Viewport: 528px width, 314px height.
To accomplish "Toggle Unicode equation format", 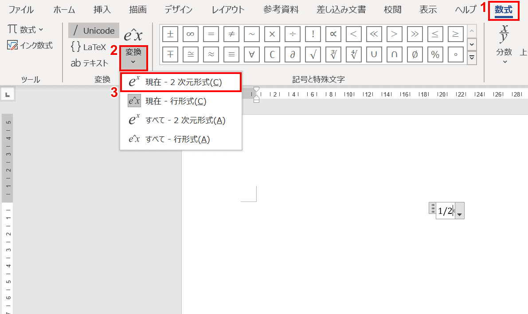I will tap(94, 31).
